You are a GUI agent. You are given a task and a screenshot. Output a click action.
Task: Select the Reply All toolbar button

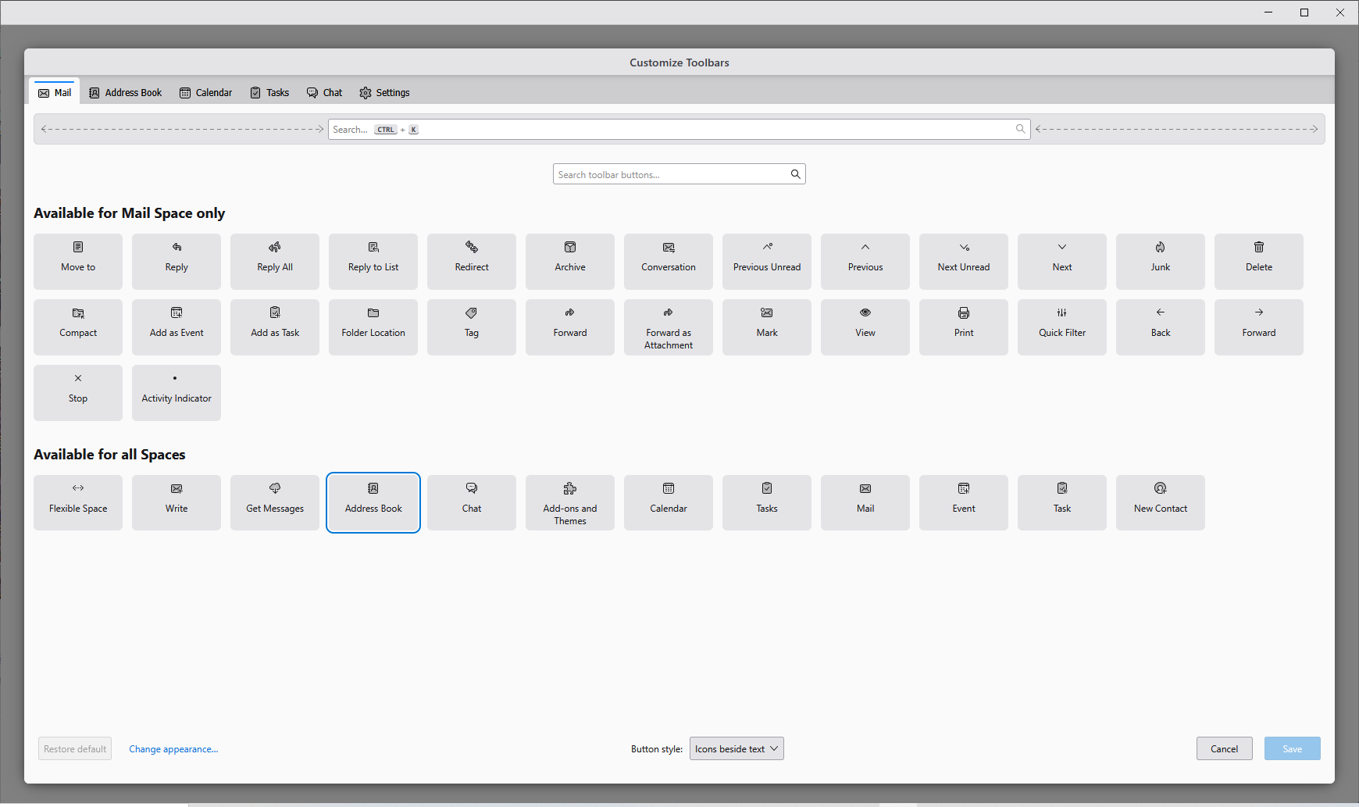pyautogui.click(x=275, y=261)
